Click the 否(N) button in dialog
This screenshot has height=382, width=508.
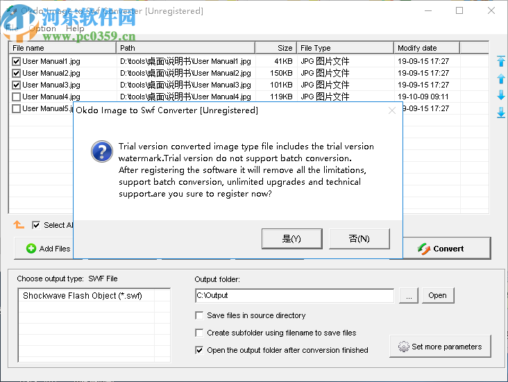tap(359, 239)
